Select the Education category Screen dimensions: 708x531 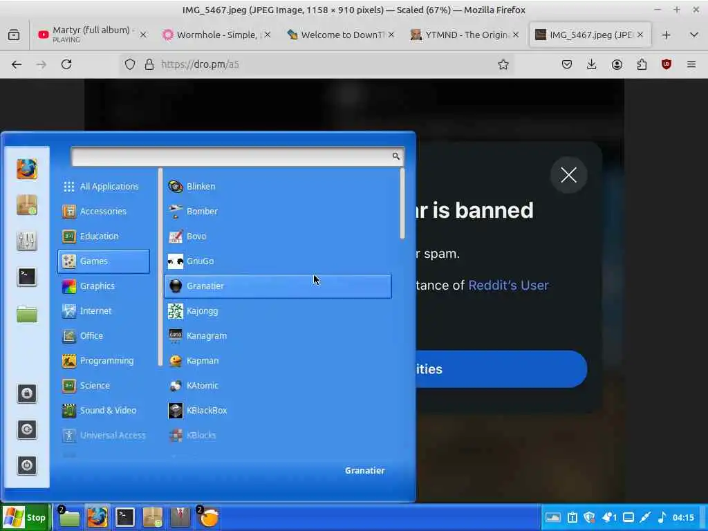[x=104, y=236]
